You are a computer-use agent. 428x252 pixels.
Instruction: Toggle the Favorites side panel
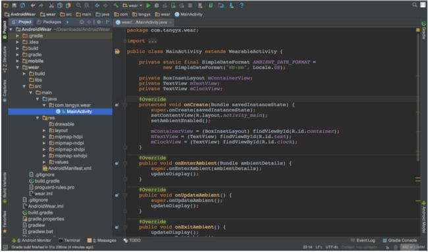tap(5, 222)
